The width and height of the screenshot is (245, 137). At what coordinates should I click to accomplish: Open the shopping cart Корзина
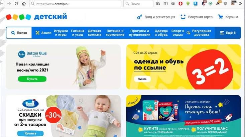[228, 17]
